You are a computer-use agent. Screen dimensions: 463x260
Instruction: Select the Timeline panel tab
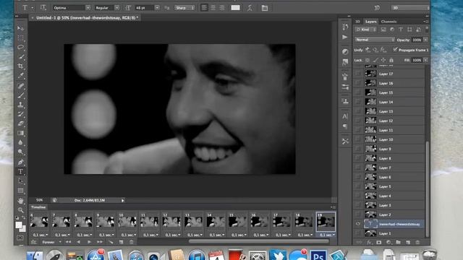click(38, 207)
